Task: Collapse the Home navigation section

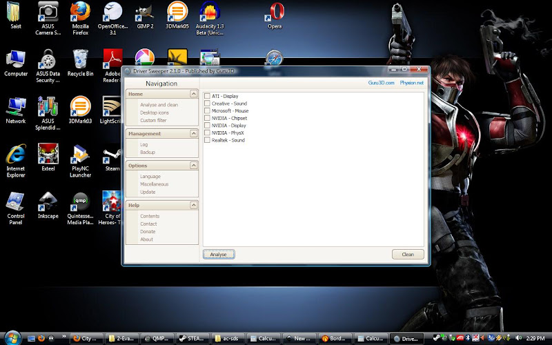Action: (x=194, y=94)
